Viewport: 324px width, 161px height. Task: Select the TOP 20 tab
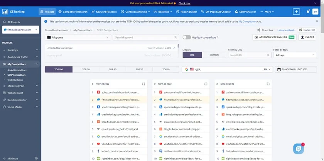point(139,69)
